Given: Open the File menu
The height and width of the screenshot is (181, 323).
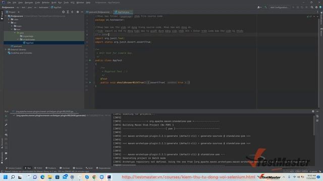Looking at the screenshot, I should pyautogui.click(x=9, y=3).
